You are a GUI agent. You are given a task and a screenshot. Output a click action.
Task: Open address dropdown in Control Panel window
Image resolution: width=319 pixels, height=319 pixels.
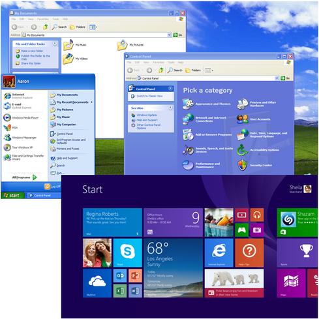[x=277, y=78]
